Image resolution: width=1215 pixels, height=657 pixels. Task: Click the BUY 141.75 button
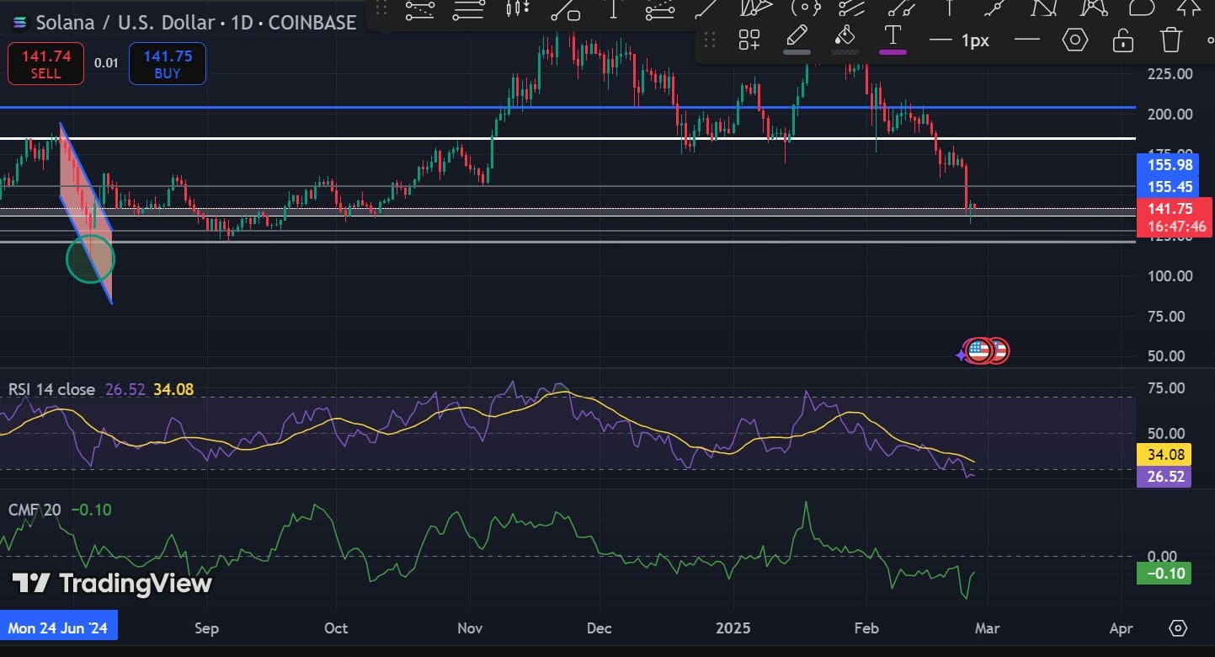167,64
